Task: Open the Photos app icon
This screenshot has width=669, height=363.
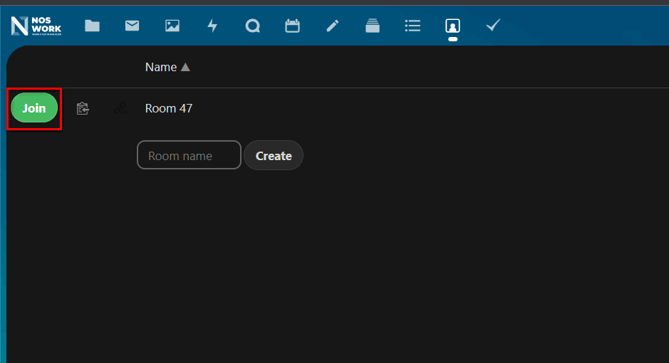Action: (x=172, y=26)
